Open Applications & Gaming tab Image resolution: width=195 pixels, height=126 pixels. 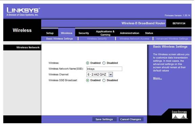105,33
